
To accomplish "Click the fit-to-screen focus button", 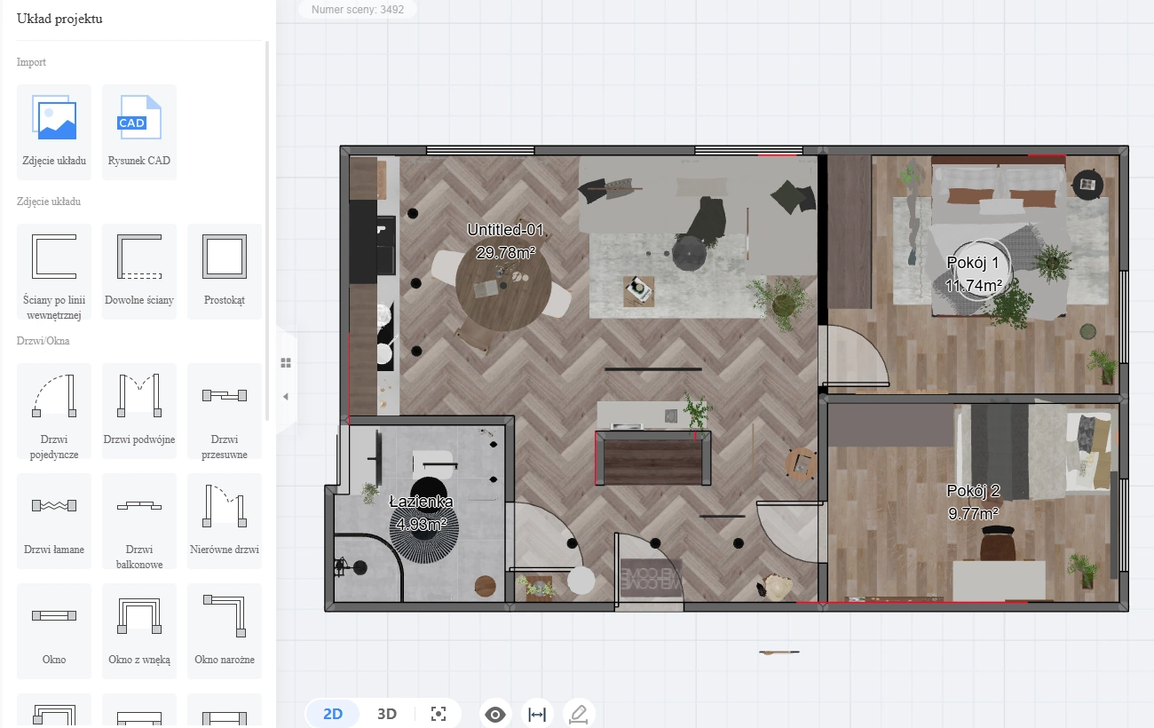I will click(x=438, y=714).
